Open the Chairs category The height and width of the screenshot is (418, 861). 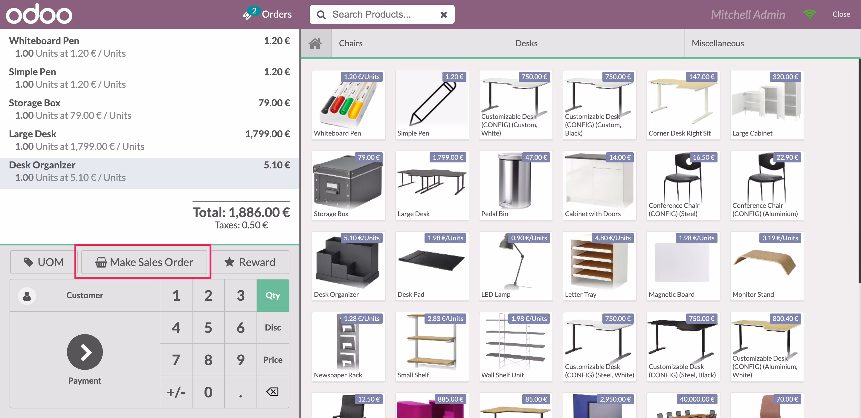click(419, 43)
